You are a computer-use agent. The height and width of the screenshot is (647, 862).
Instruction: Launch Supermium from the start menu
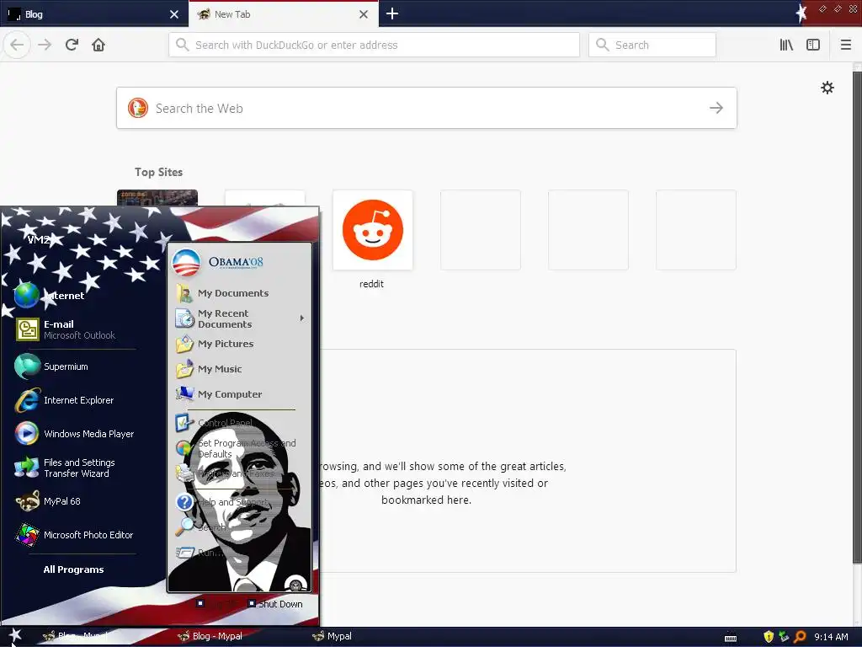pos(51,366)
